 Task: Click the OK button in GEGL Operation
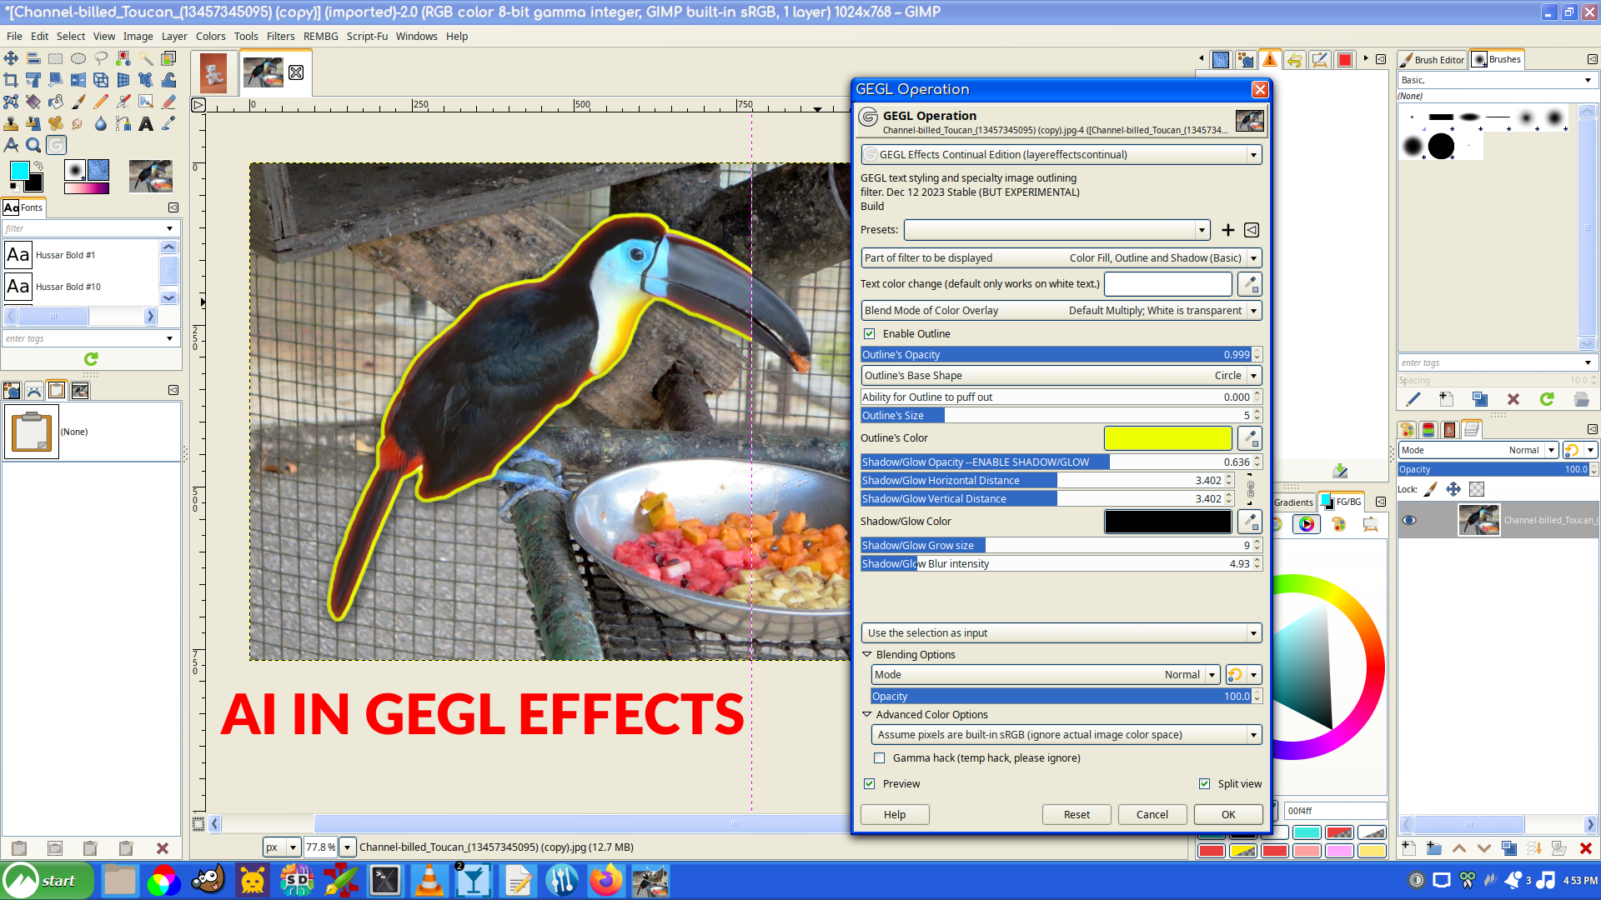click(x=1228, y=815)
